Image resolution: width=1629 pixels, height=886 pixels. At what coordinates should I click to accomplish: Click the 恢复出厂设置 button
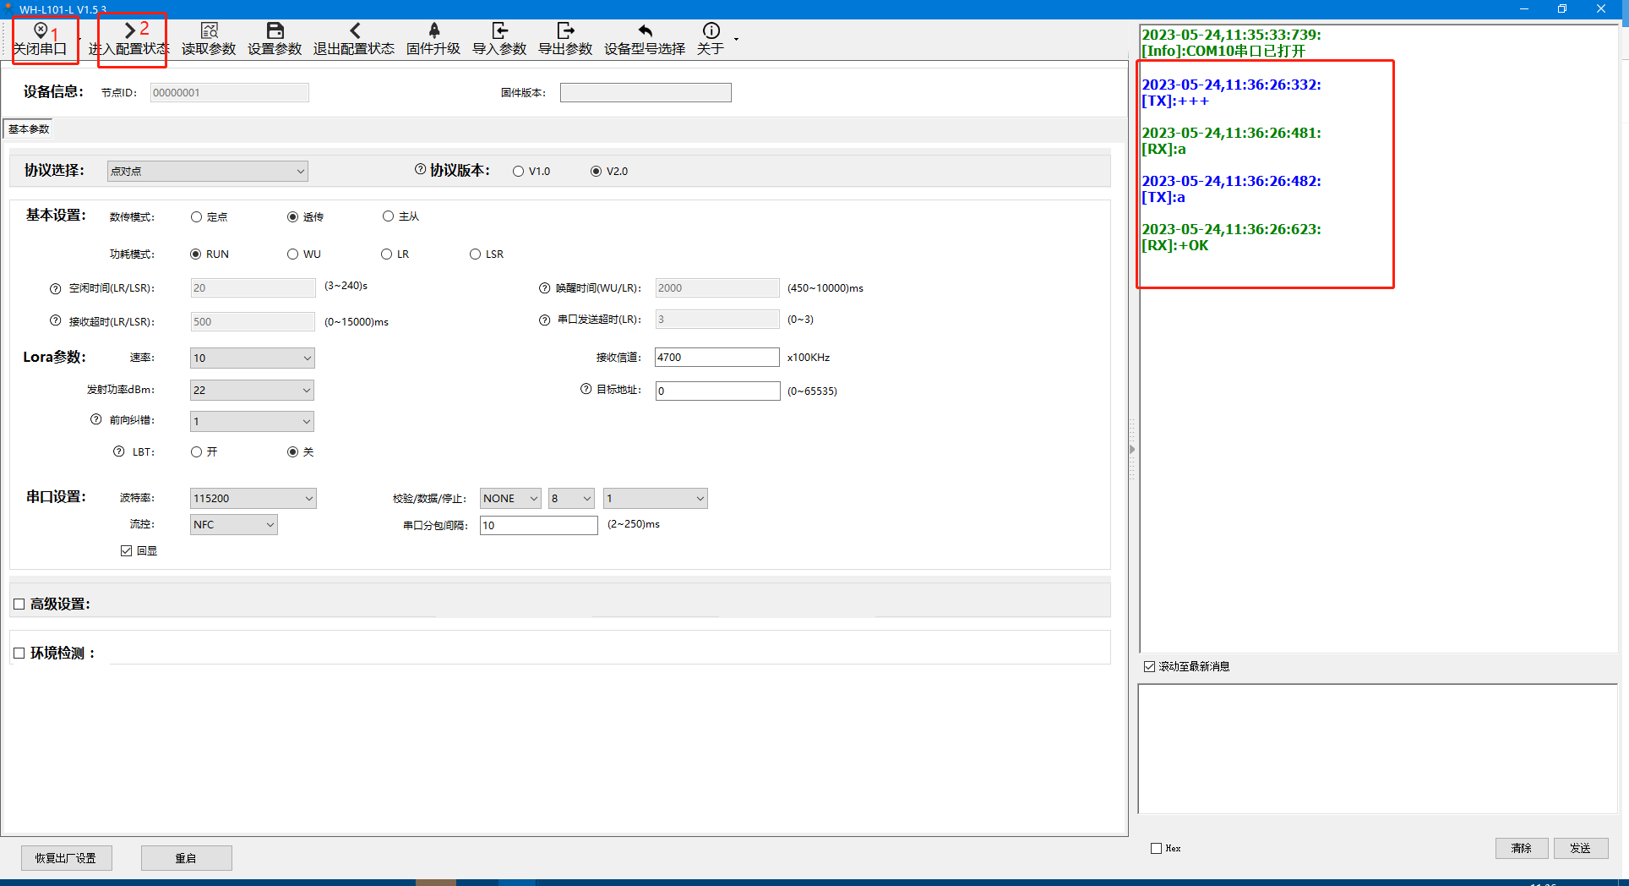click(66, 858)
